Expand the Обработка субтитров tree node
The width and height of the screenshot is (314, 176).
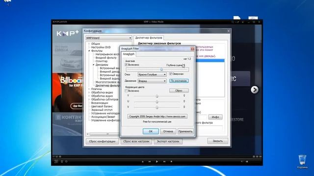tap(89, 99)
